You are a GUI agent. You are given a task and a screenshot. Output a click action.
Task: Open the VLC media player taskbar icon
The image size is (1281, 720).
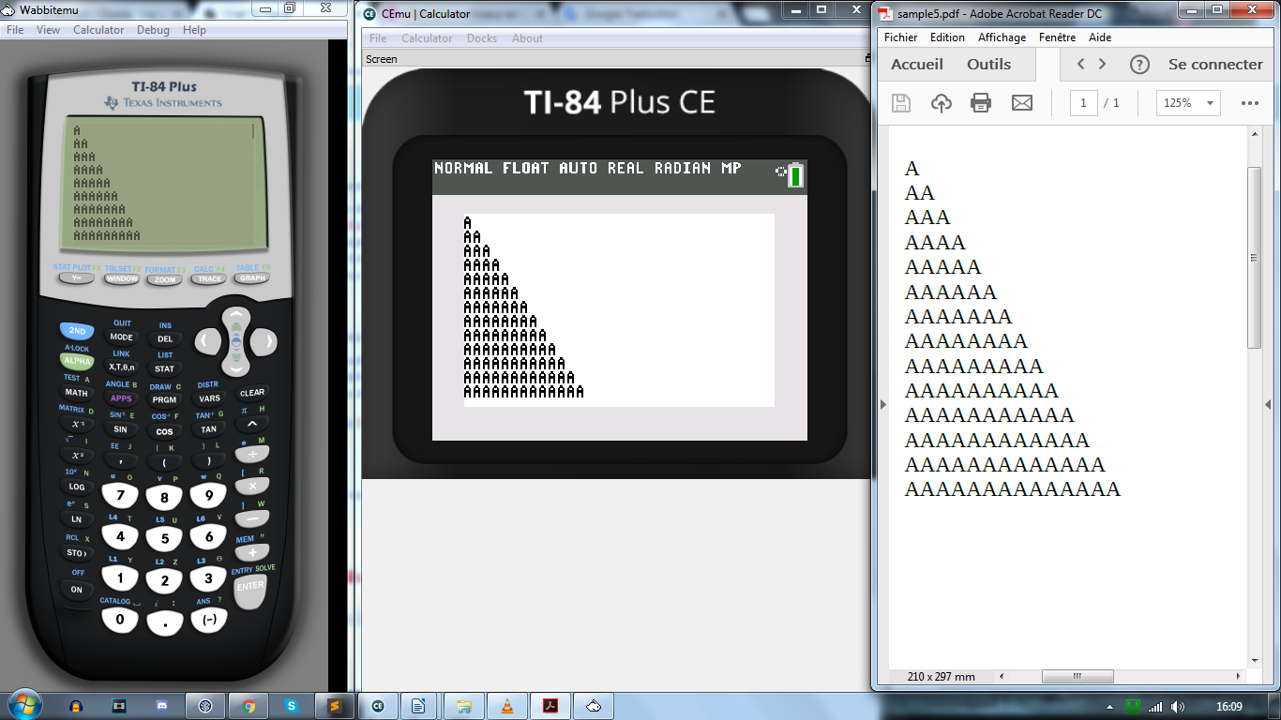(507, 706)
